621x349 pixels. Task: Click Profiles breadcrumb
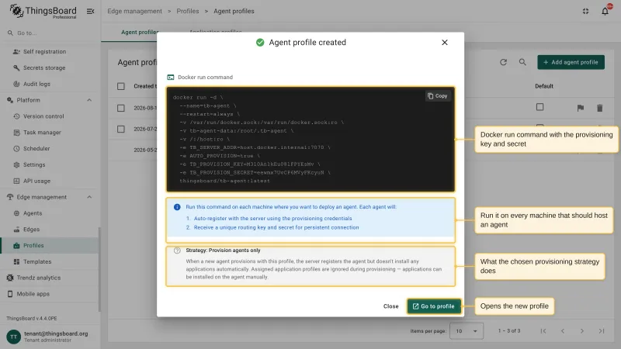pos(188,11)
